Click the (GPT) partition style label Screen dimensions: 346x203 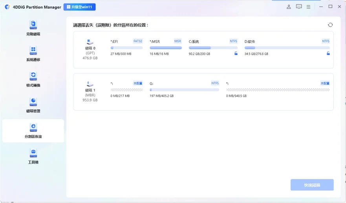pos(90,53)
